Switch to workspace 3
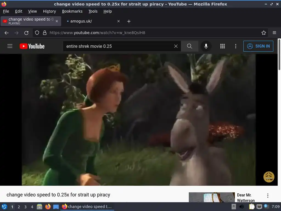 click(26, 207)
